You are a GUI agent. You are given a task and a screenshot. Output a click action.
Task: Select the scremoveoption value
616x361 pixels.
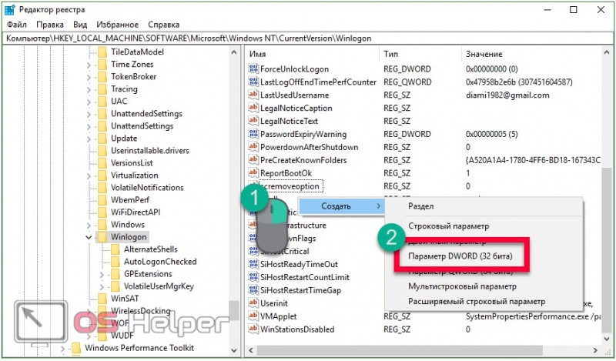(291, 186)
